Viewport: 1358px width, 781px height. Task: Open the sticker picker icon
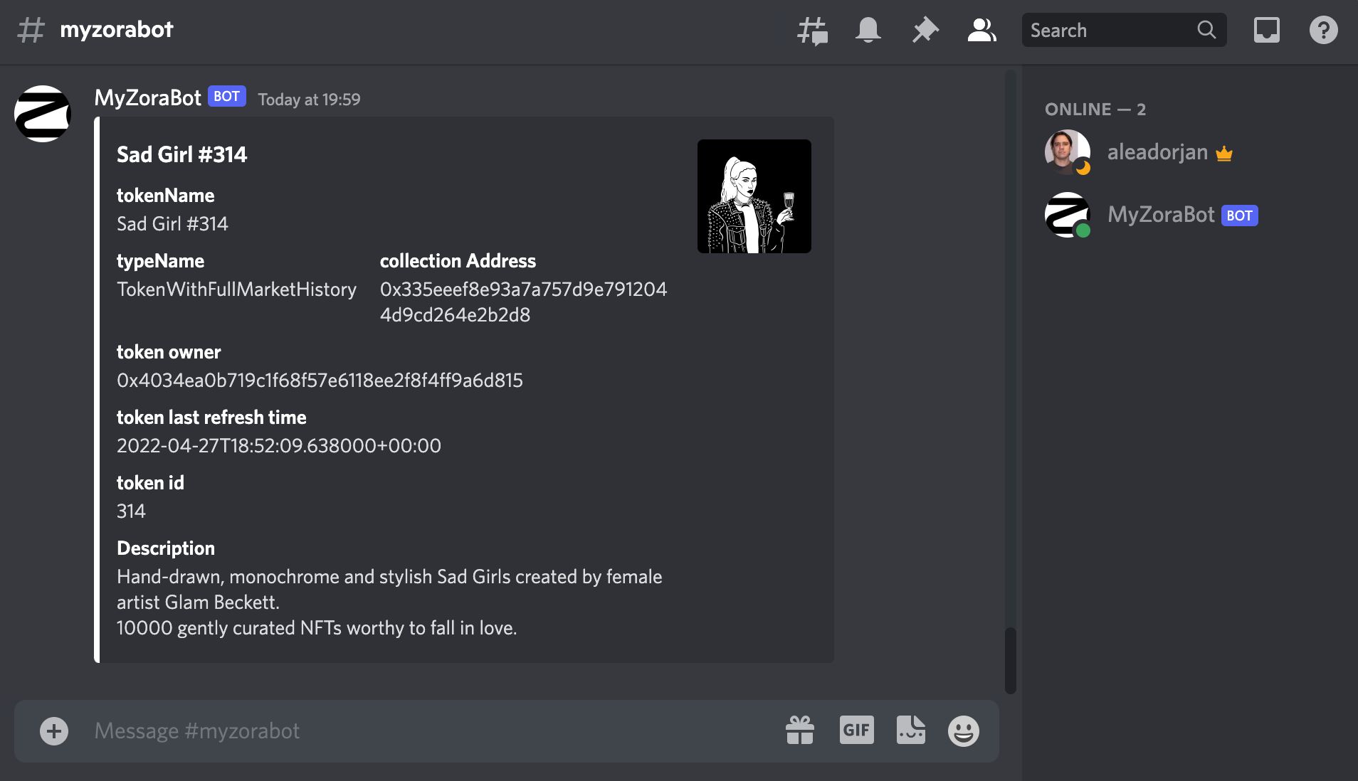(911, 730)
